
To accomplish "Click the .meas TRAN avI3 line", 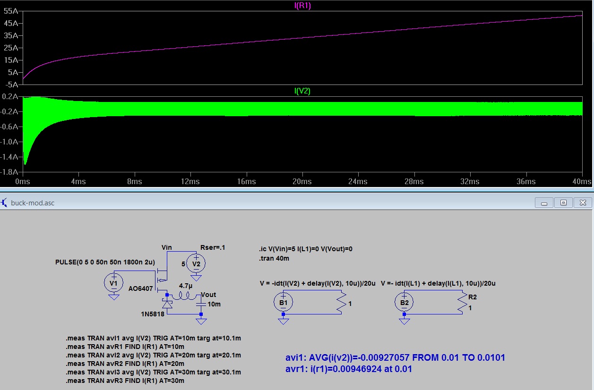I will [x=154, y=372].
